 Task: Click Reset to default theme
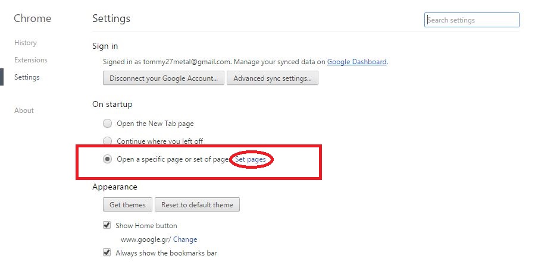(197, 205)
